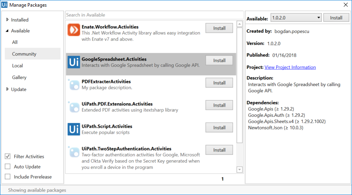Open the View Project Information link
Image resolution: width=352 pixels, height=195 pixels.
click(x=290, y=67)
